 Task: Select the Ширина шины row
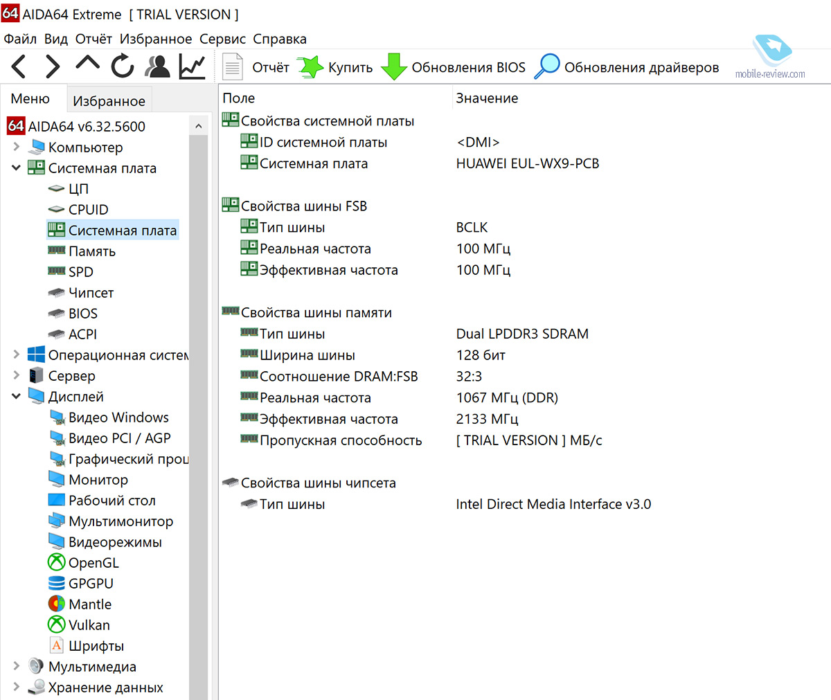tap(298, 355)
